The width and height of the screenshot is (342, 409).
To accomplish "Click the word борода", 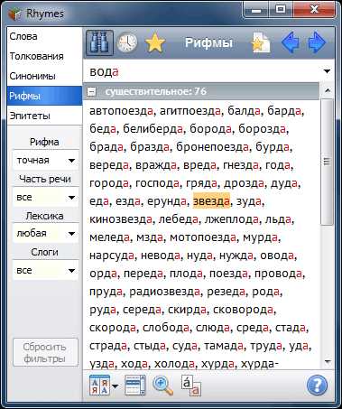I will click(211, 129).
